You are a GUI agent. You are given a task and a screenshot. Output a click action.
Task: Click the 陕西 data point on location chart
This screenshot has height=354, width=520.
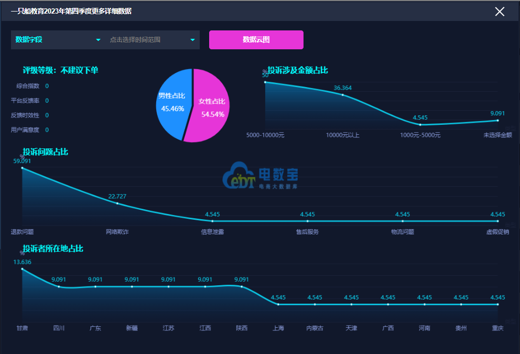coord(242,286)
